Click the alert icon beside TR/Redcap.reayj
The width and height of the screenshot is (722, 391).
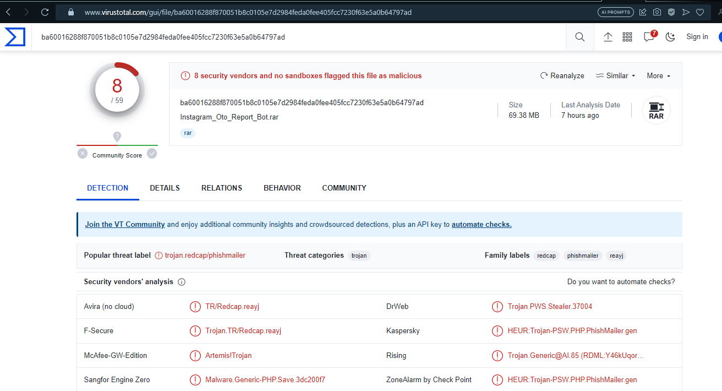195,307
